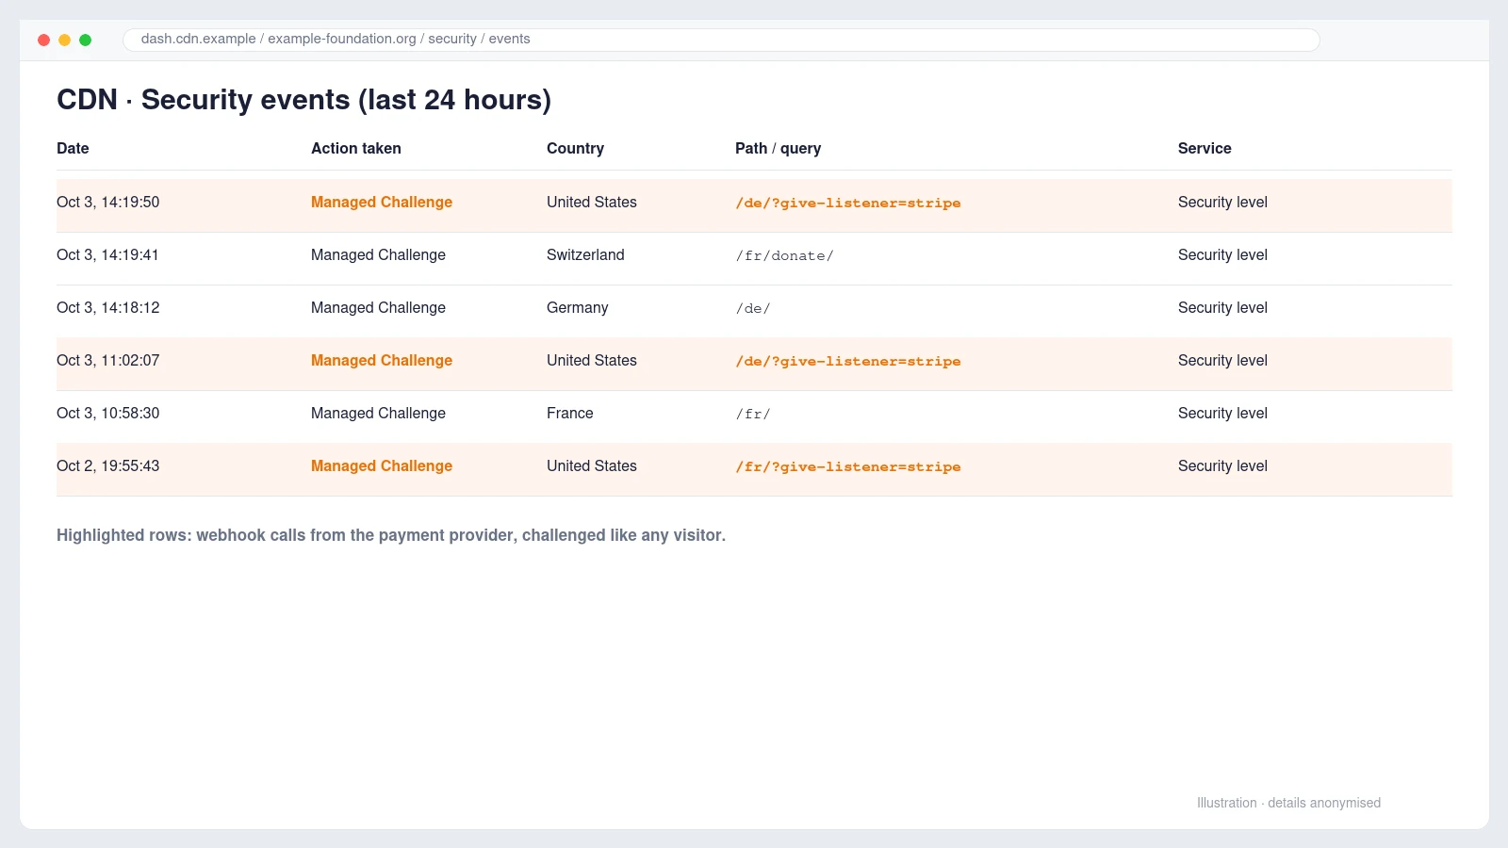Select the date Oct 3, 14:19:50
Viewport: 1508px width, 848px height.
[107, 202]
